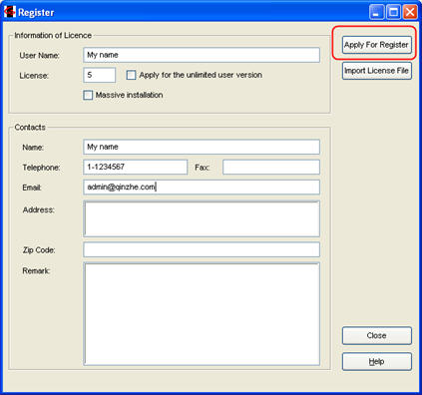422x395 pixels.
Task: Close the window with the red X
Action: [x=410, y=12]
